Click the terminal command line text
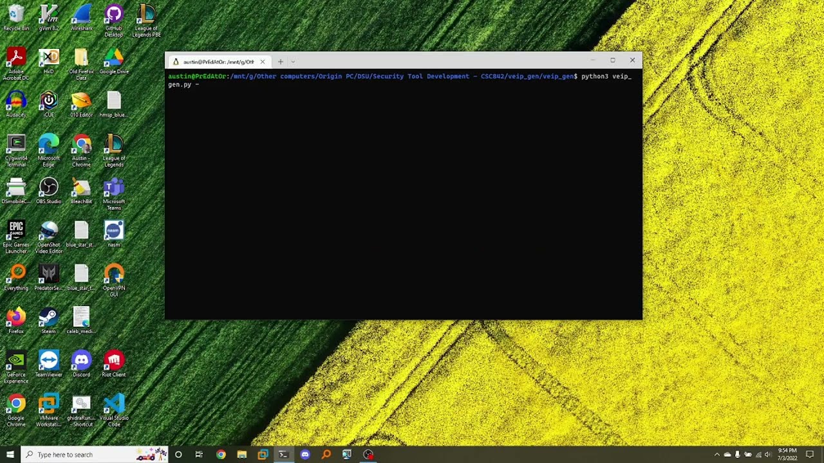This screenshot has height=463, width=824. (400, 80)
